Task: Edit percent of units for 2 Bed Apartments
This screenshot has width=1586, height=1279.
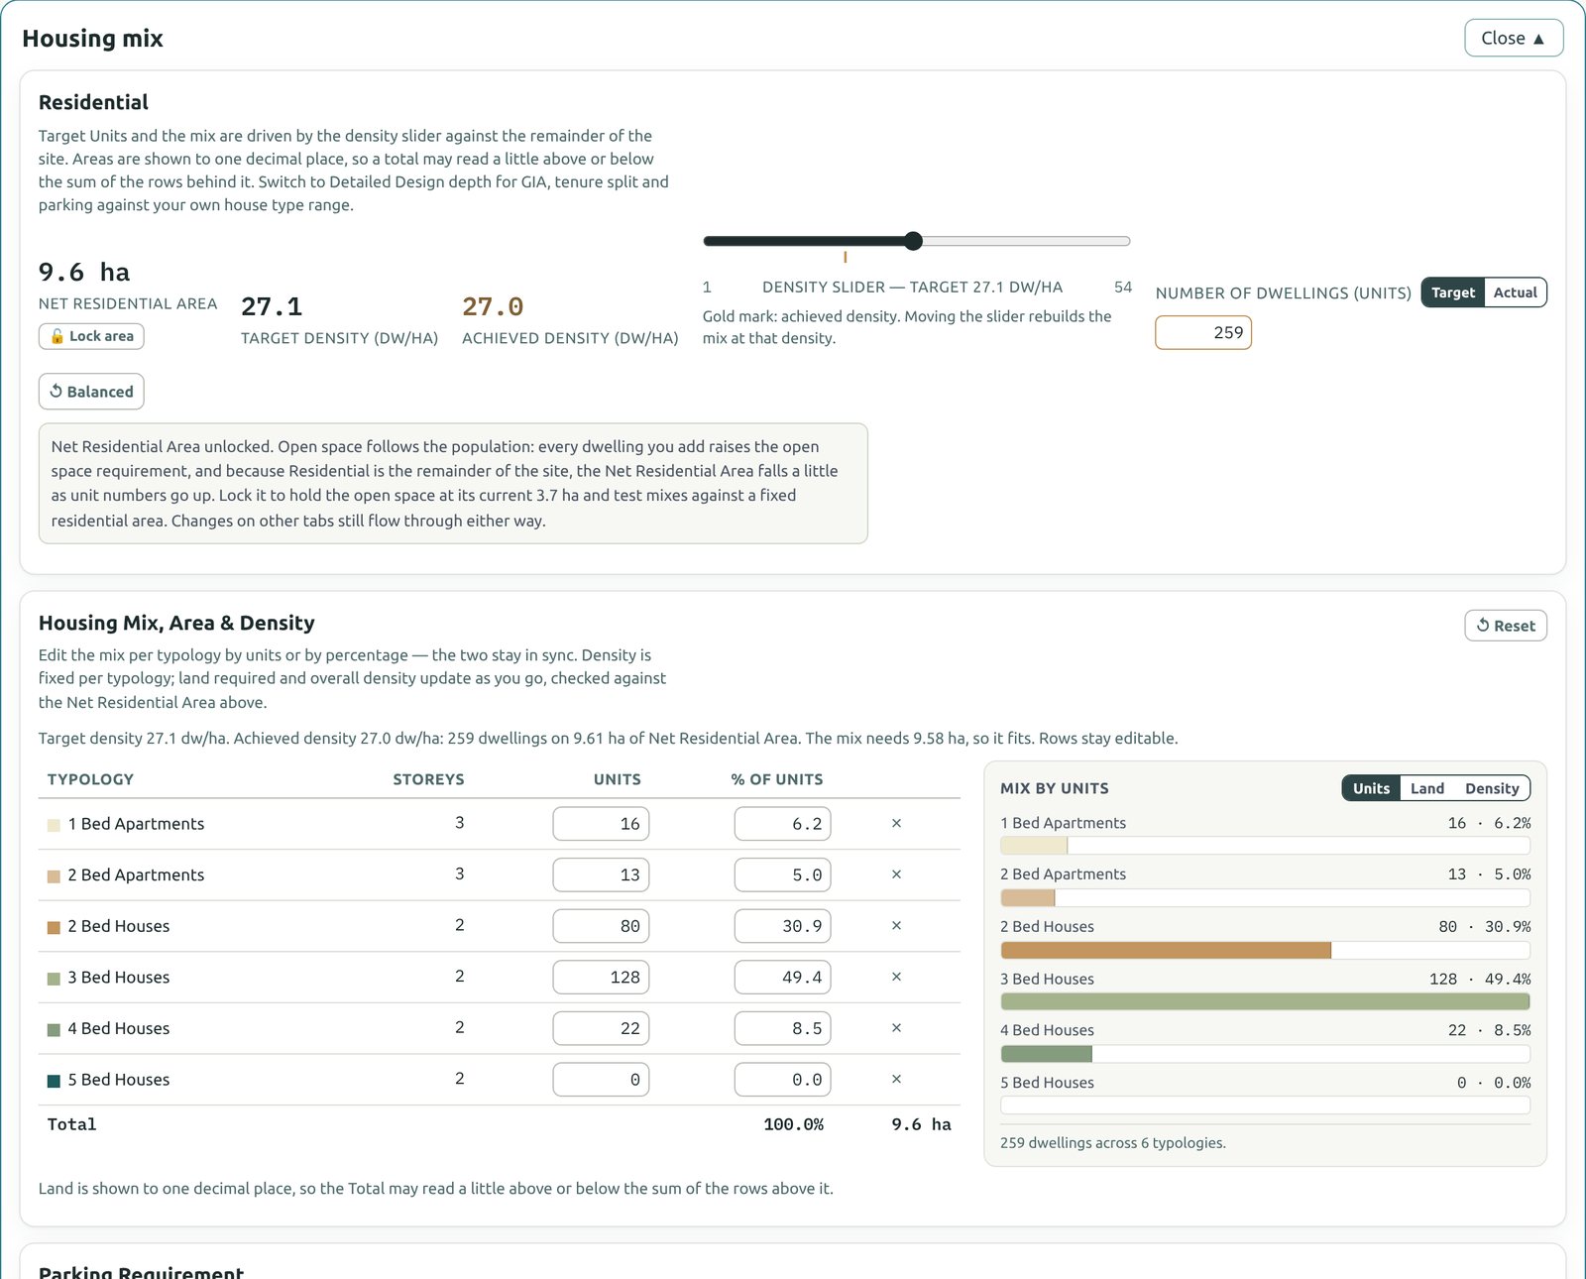Action: (782, 874)
